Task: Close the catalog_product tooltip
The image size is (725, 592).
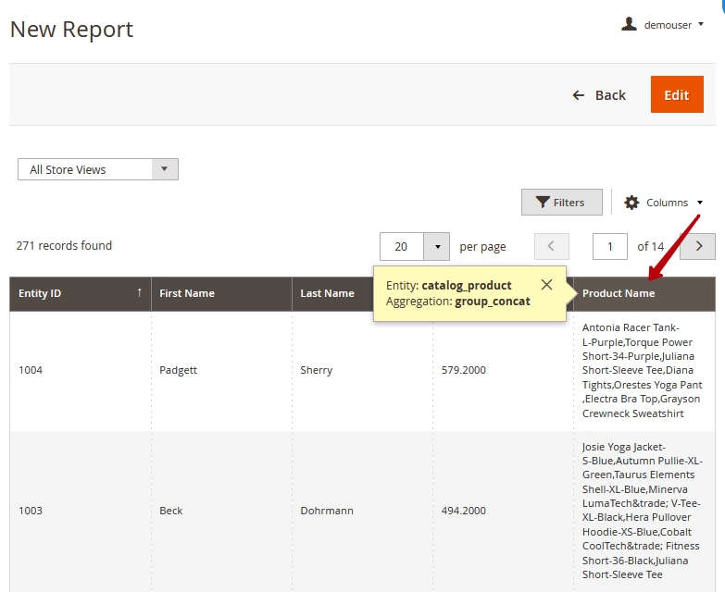Action: tap(546, 285)
